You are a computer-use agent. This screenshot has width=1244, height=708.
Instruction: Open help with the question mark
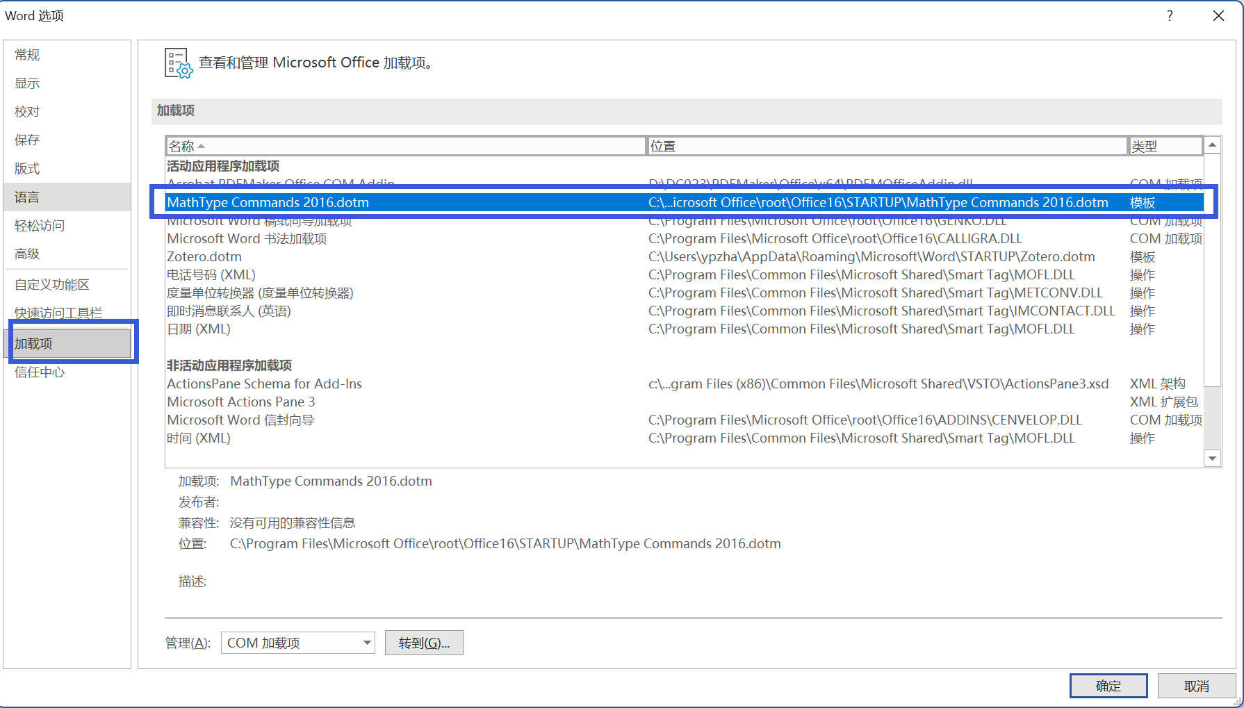tap(1170, 15)
